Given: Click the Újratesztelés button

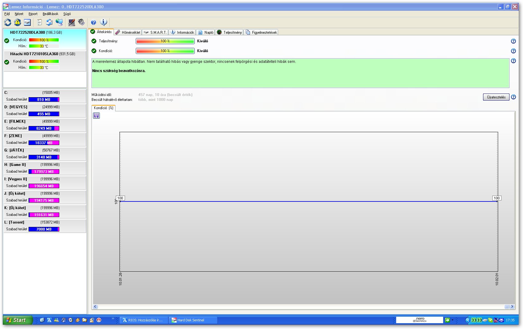Looking at the screenshot, I should [x=496, y=97].
